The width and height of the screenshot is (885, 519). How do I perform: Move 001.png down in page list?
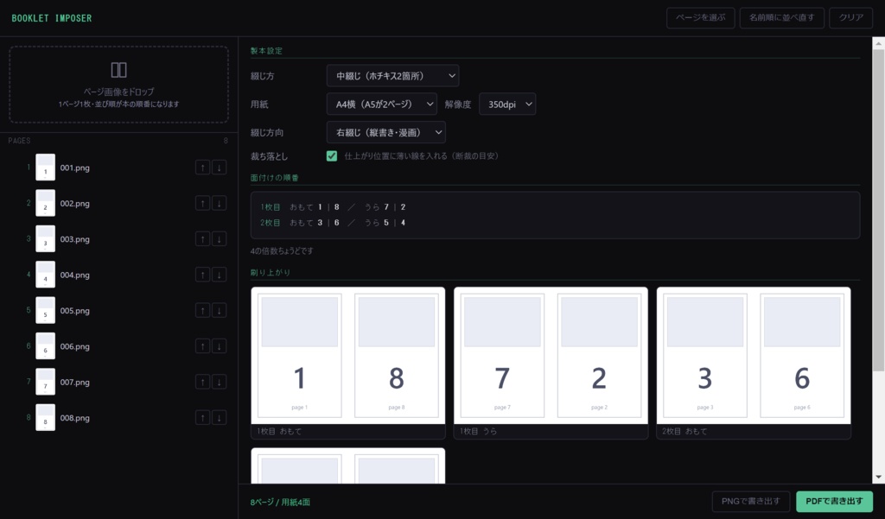pos(219,168)
